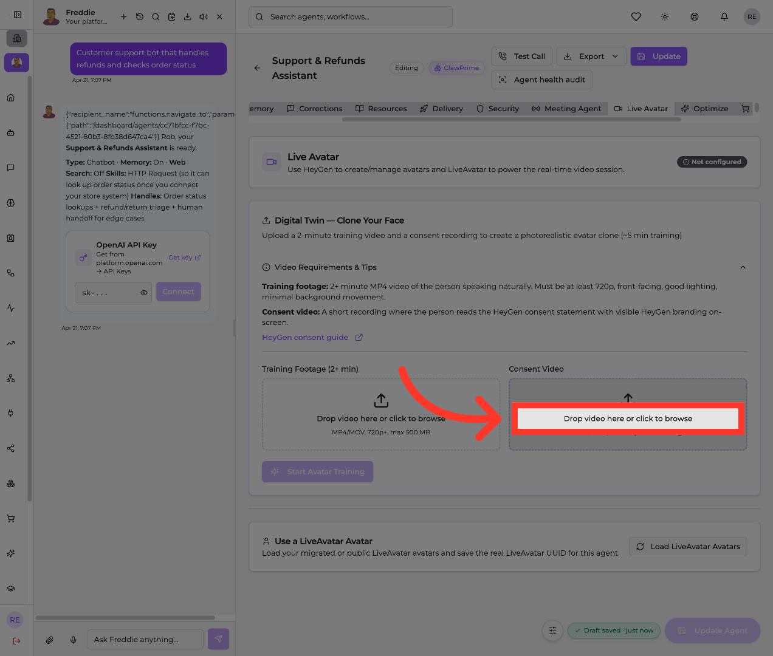
Task: Switch to the Security tab
Action: tap(498, 109)
